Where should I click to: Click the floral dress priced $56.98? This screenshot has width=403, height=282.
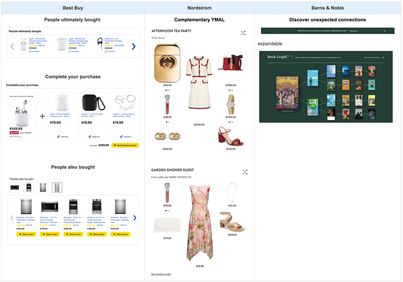tap(200, 223)
